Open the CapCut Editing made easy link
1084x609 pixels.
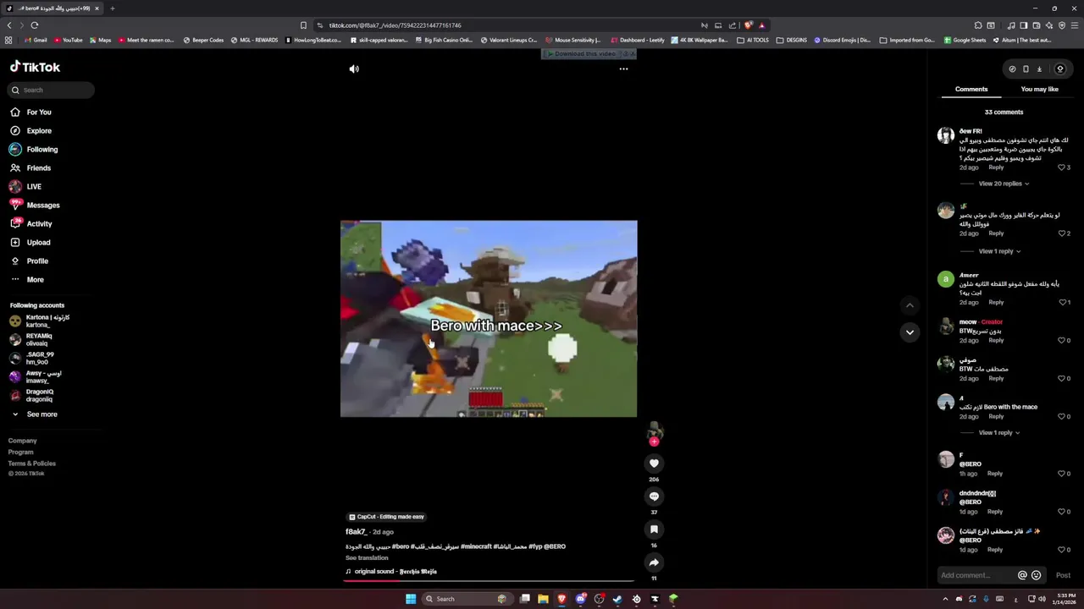point(386,517)
